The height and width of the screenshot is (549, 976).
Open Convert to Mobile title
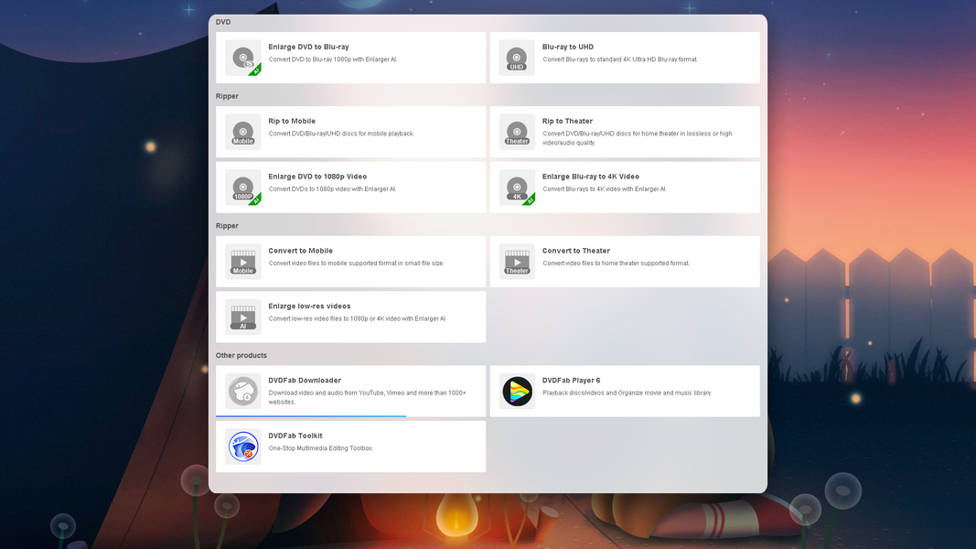(300, 250)
